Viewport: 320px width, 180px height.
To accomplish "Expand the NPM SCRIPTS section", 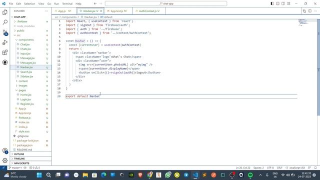I will tap(30, 163).
